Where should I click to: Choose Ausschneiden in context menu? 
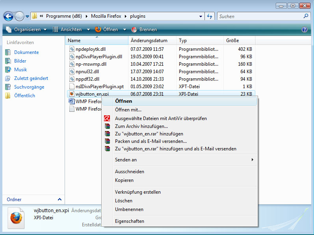[180, 172]
